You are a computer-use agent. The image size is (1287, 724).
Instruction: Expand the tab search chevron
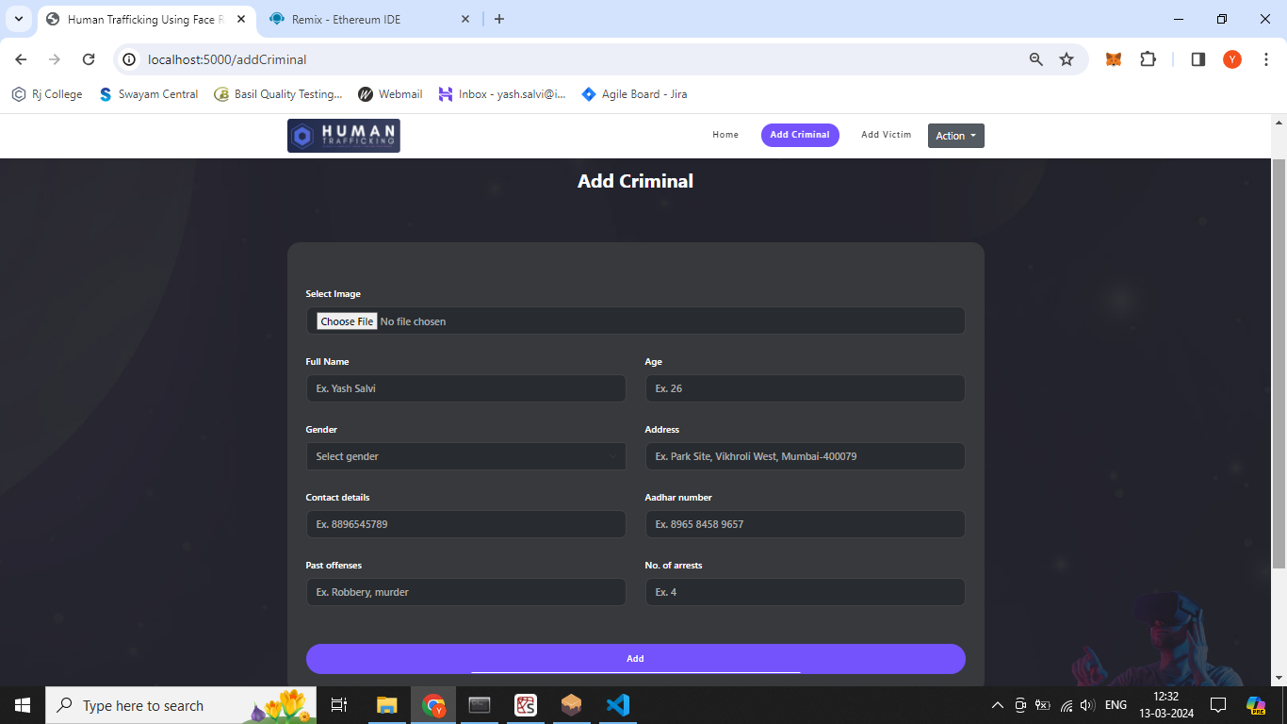coord(18,19)
